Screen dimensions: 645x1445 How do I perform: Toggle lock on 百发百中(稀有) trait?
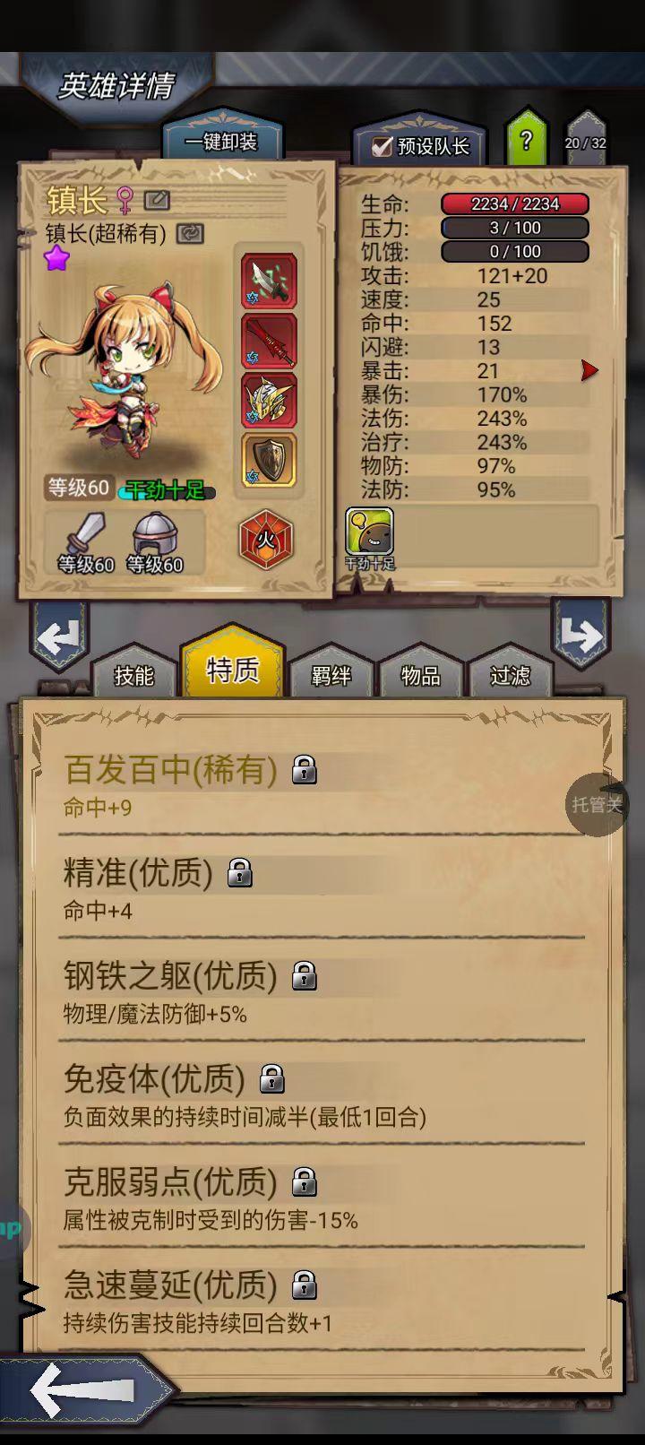coord(305,770)
